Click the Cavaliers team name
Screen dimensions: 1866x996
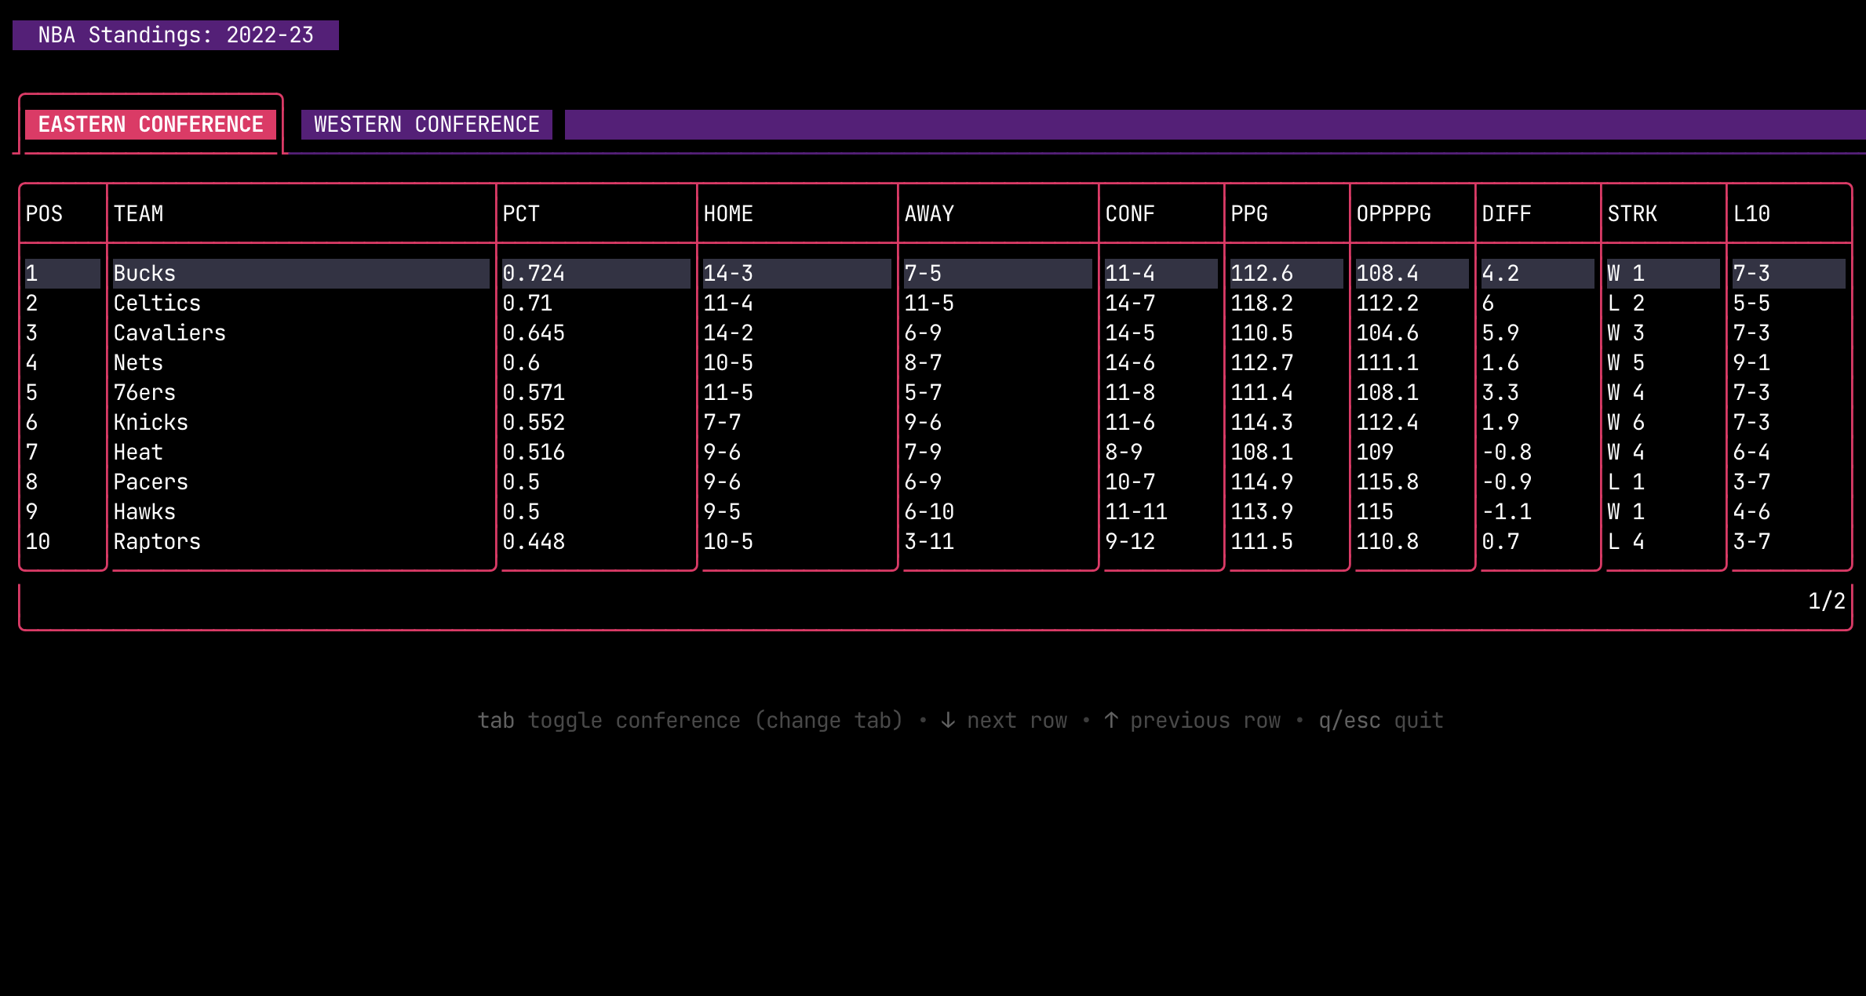[x=169, y=333]
